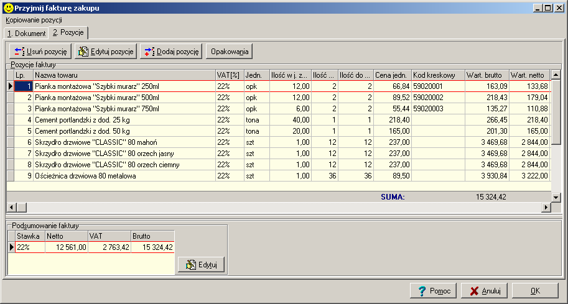Image resolution: width=568 pixels, height=304 pixels.
Task: Click the 218,40 unit price cell
Action: pos(393,120)
